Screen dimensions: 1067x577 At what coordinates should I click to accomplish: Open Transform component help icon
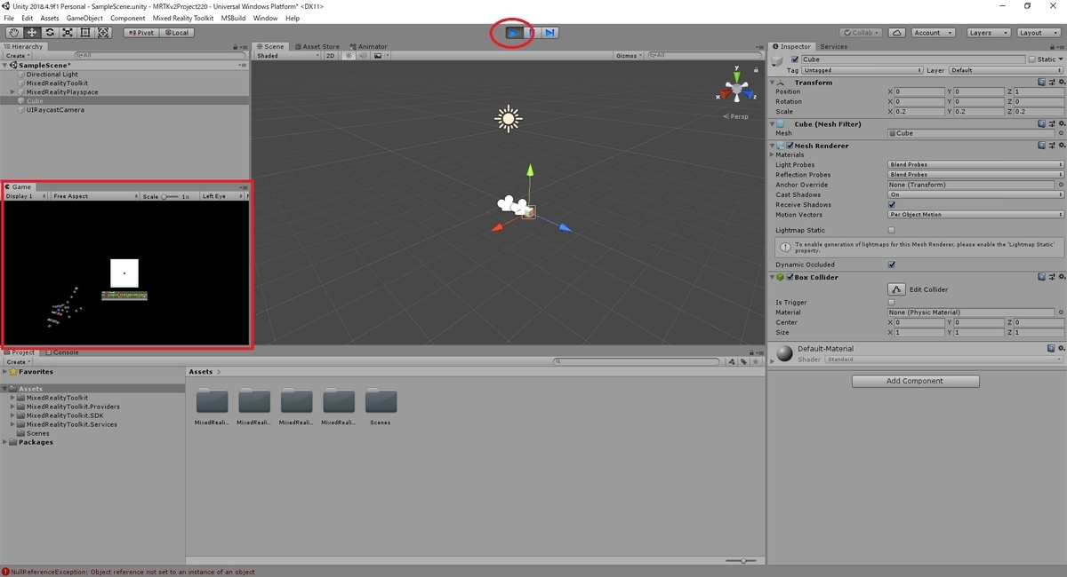[x=1041, y=83]
